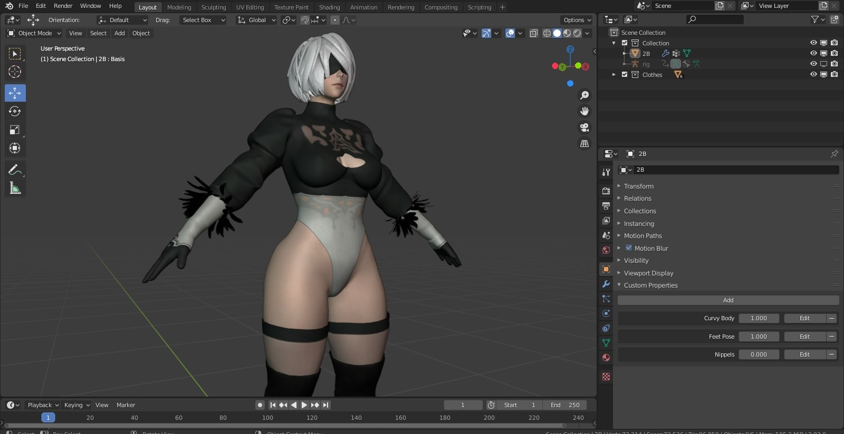Screen dimensions: 844x434
Task: Open the viewport Add menu
Action: coord(120,33)
